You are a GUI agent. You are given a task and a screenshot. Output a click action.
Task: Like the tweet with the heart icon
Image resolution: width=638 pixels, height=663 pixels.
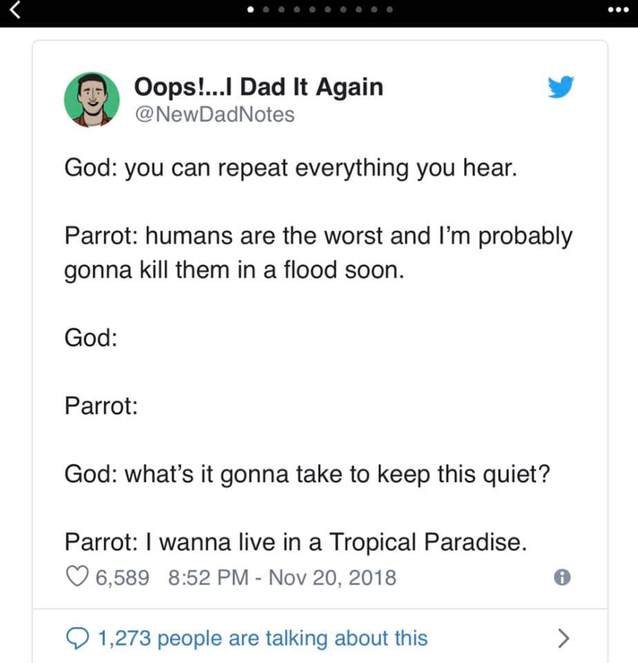77,577
